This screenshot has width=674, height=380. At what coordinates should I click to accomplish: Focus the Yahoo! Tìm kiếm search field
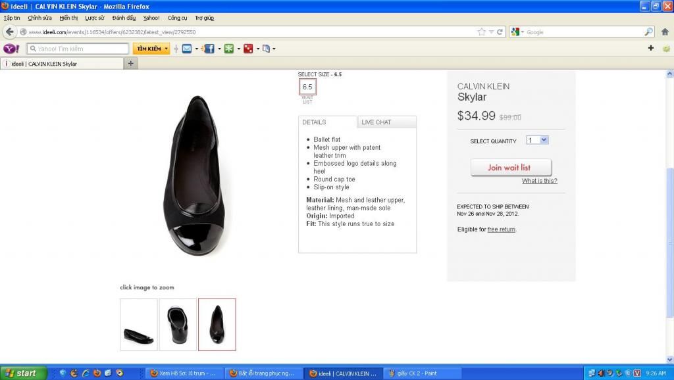coord(78,49)
